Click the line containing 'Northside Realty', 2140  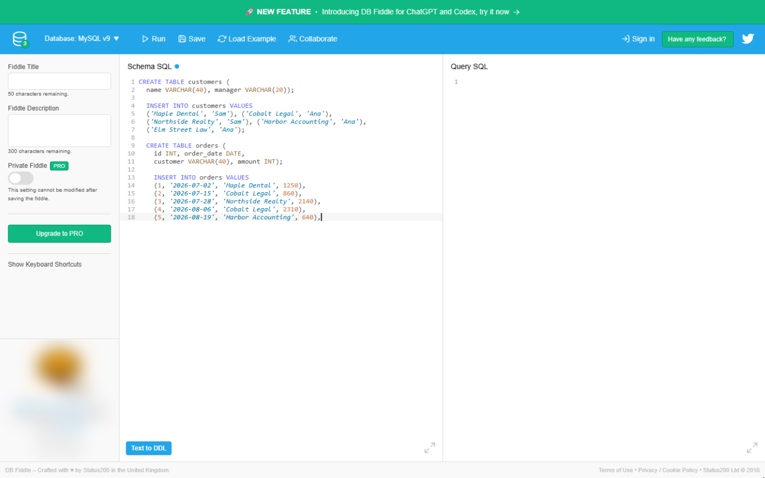pyautogui.click(x=237, y=202)
